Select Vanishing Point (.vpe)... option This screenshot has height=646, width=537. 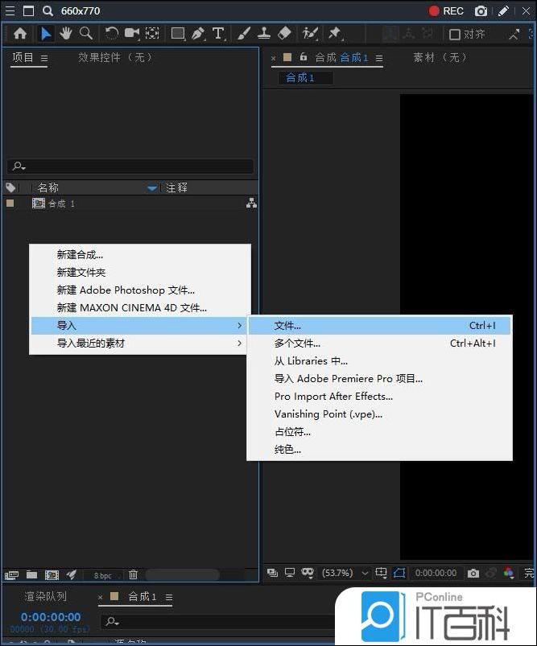click(x=379, y=414)
